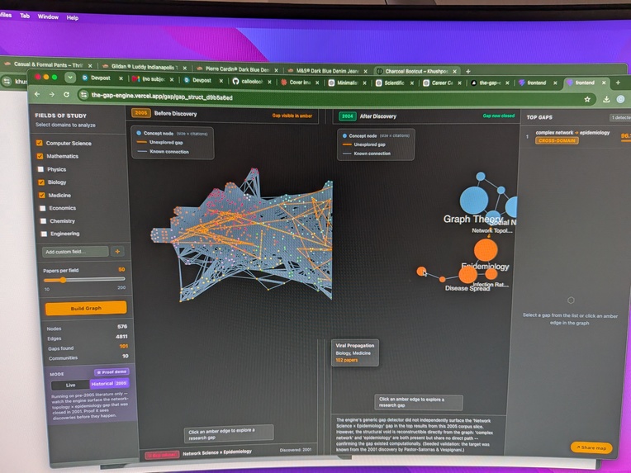Image resolution: width=631 pixels, height=473 pixels.
Task: Click the GitHub icon on the callooloo tab
Action: tap(236, 81)
